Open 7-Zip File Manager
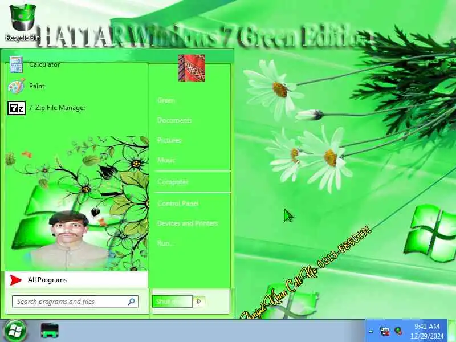456x342 pixels. (76, 108)
